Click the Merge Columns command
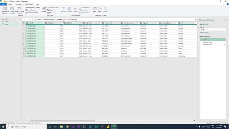This screenshot has height=129, width=229. tap(53, 7)
